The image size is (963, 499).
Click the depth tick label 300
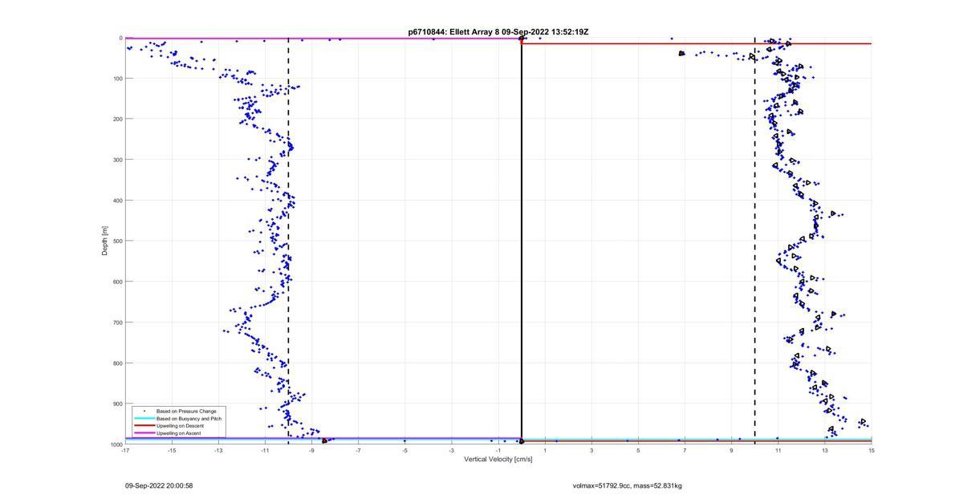click(x=117, y=160)
